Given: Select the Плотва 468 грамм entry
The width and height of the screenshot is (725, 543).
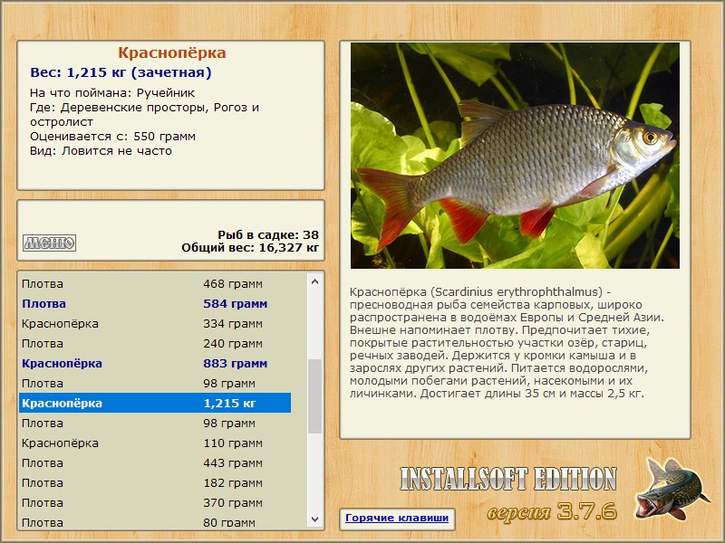Looking at the screenshot, I should (155, 283).
